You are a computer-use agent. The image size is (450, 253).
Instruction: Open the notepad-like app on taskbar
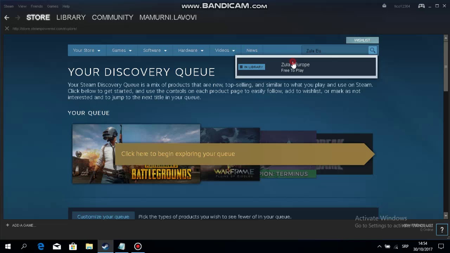[x=122, y=246]
